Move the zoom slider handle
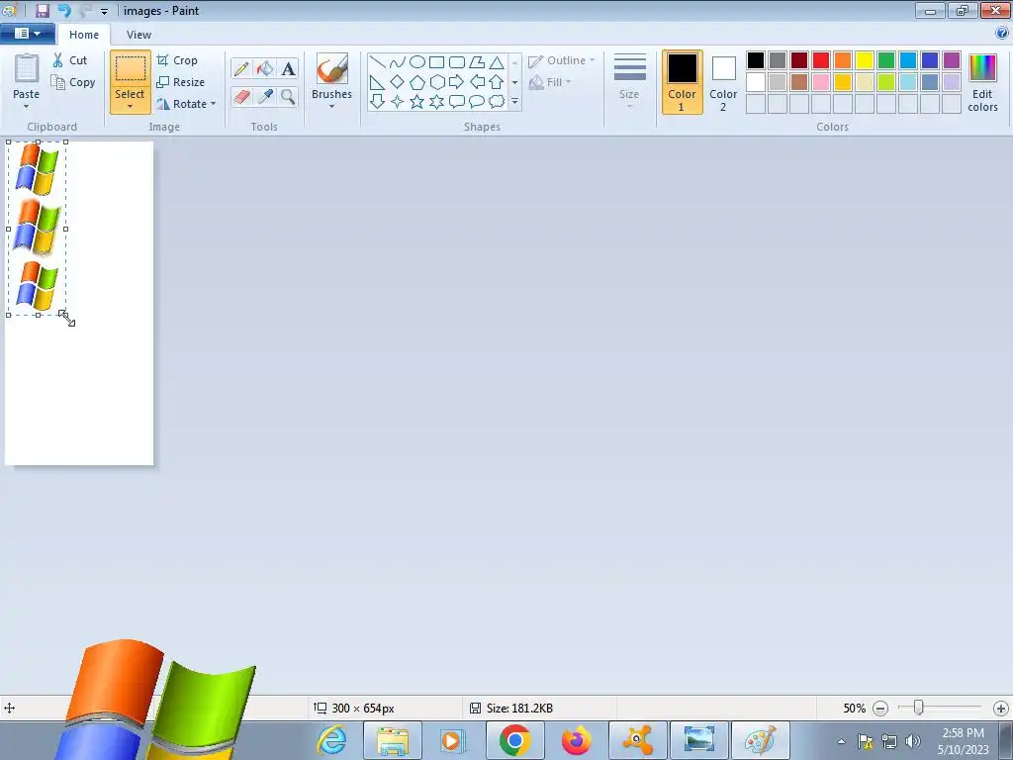 pos(919,708)
